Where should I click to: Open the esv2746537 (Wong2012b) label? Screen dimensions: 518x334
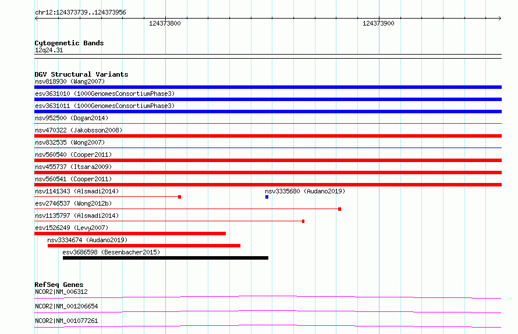click(x=73, y=203)
